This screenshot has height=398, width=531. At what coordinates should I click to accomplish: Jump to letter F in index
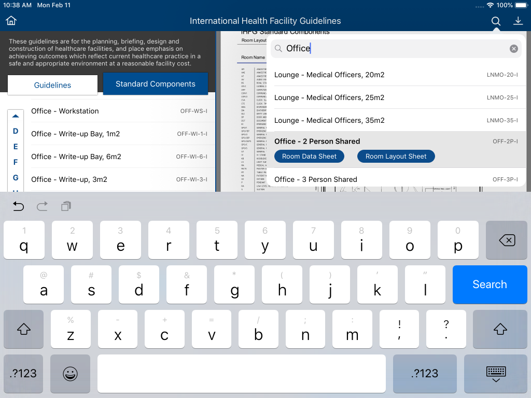[x=16, y=162]
